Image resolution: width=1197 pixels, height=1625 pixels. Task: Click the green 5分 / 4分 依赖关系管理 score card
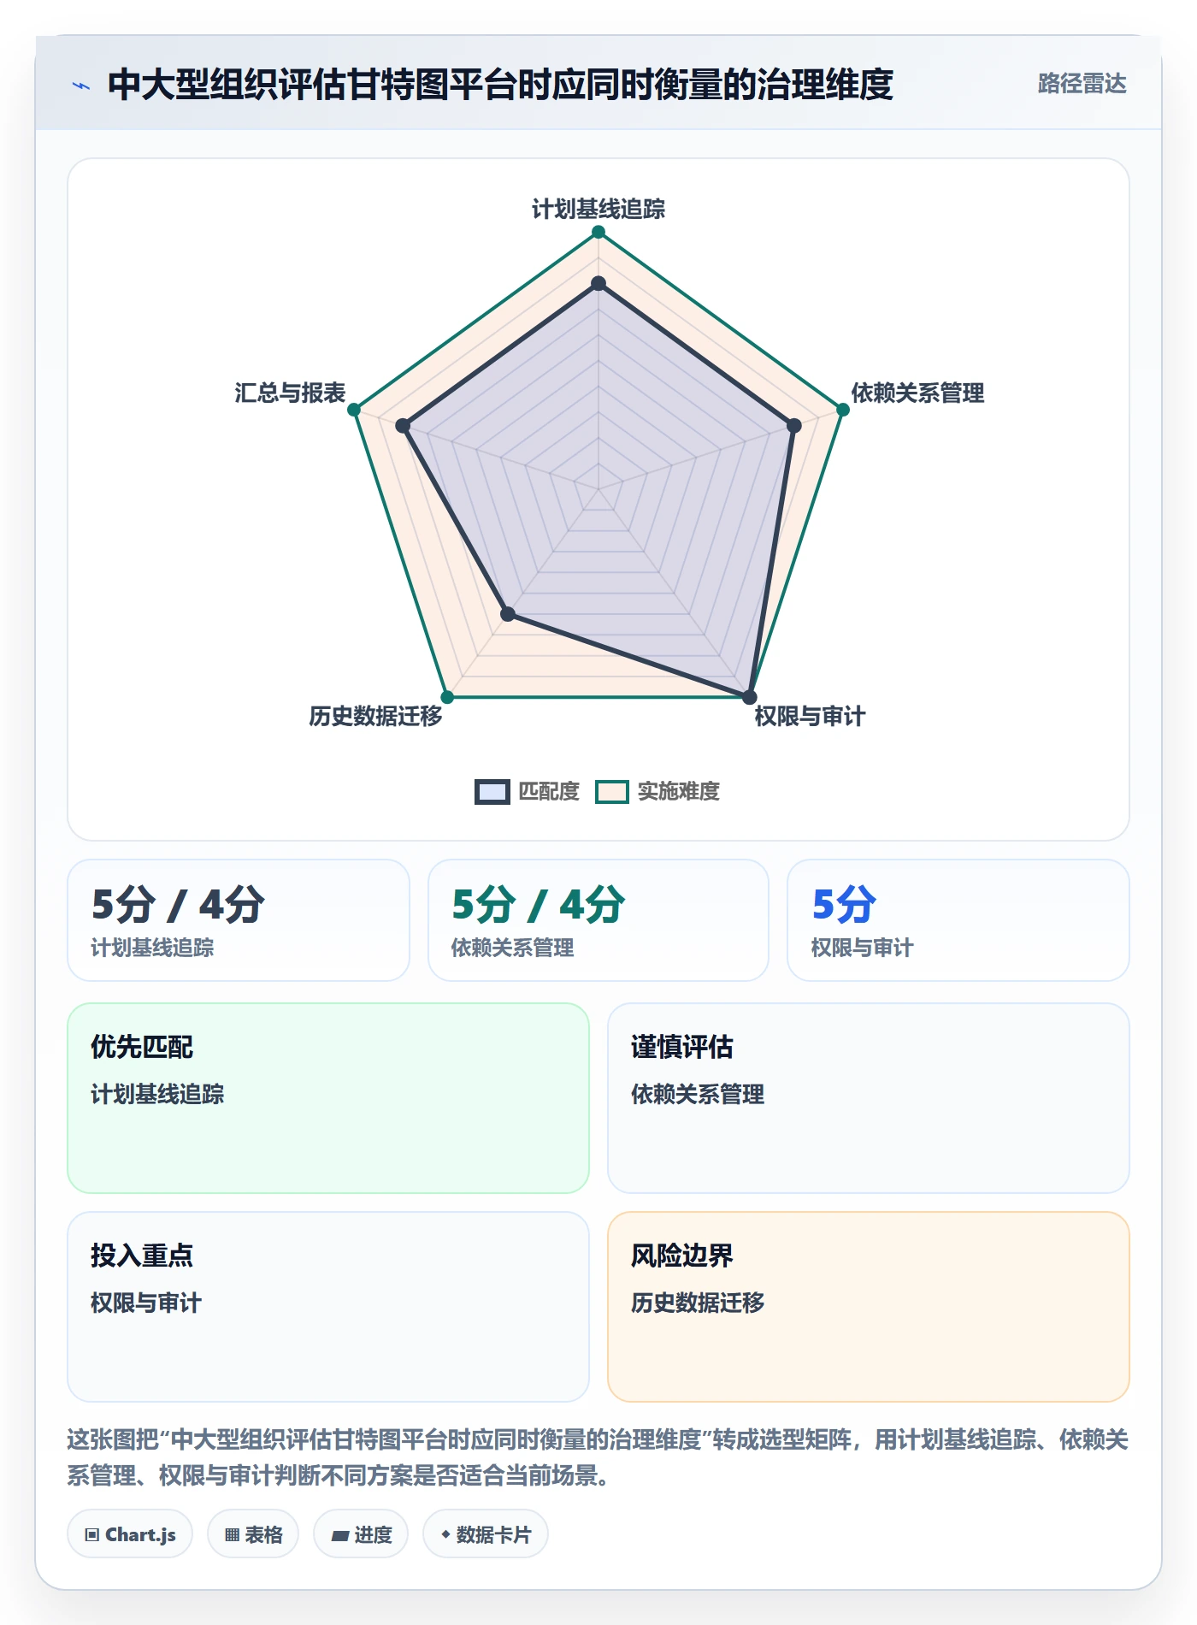click(598, 920)
